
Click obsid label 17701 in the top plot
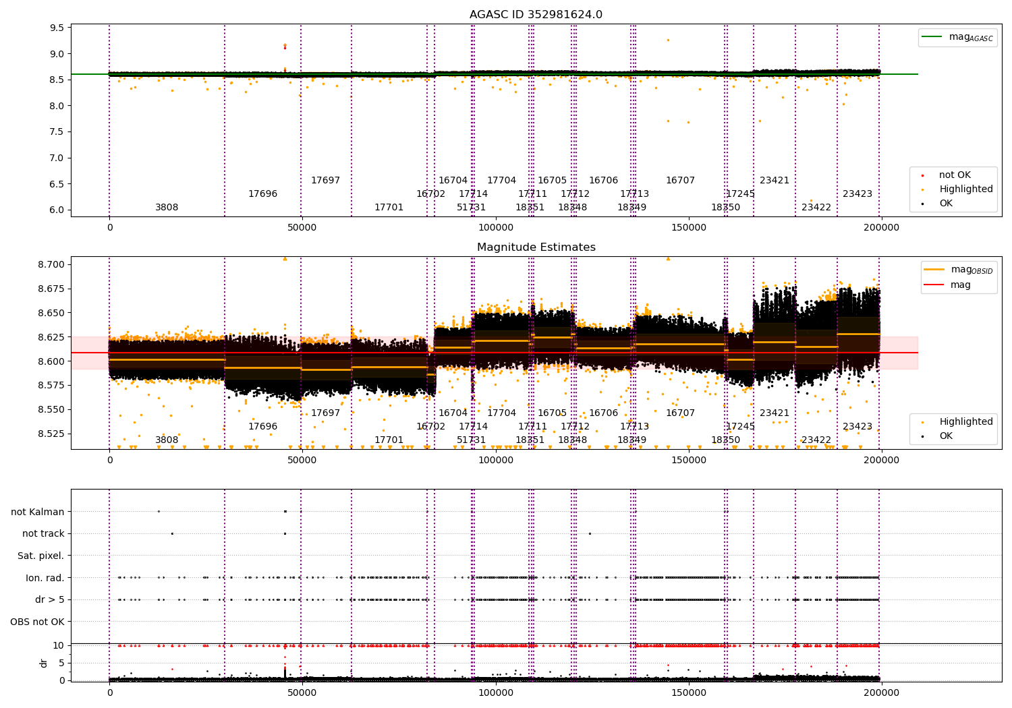(x=389, y=208)
